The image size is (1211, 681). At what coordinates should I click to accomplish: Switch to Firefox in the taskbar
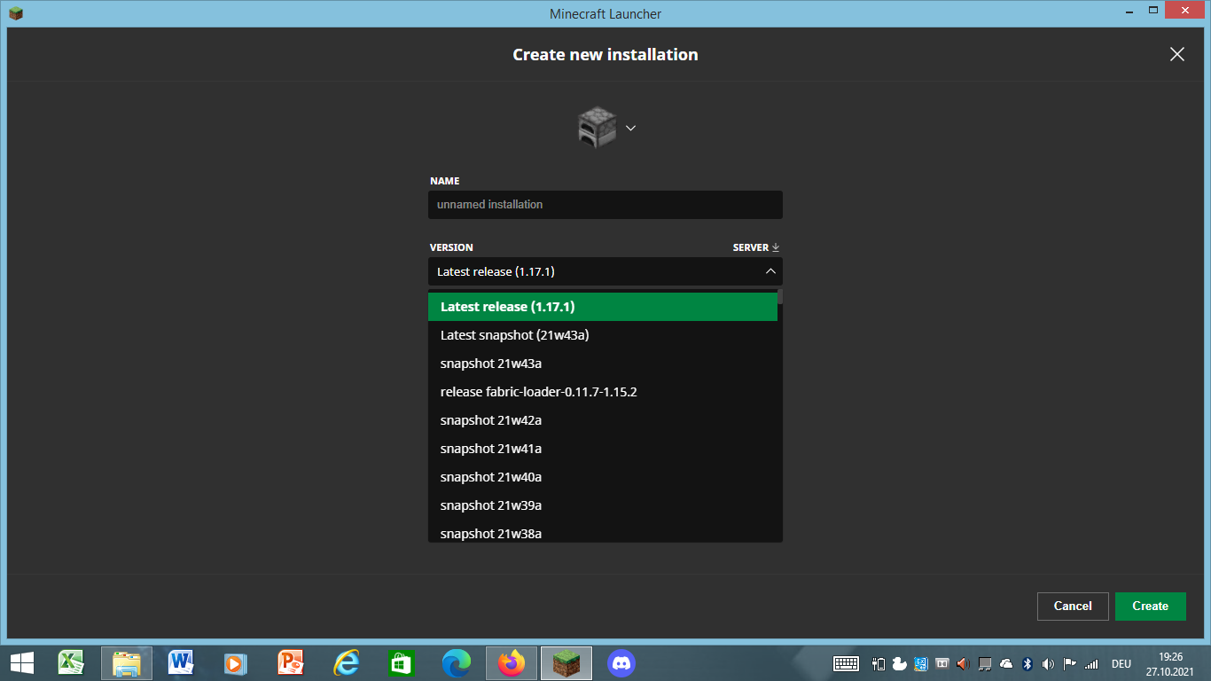click(x=512, y=662)
